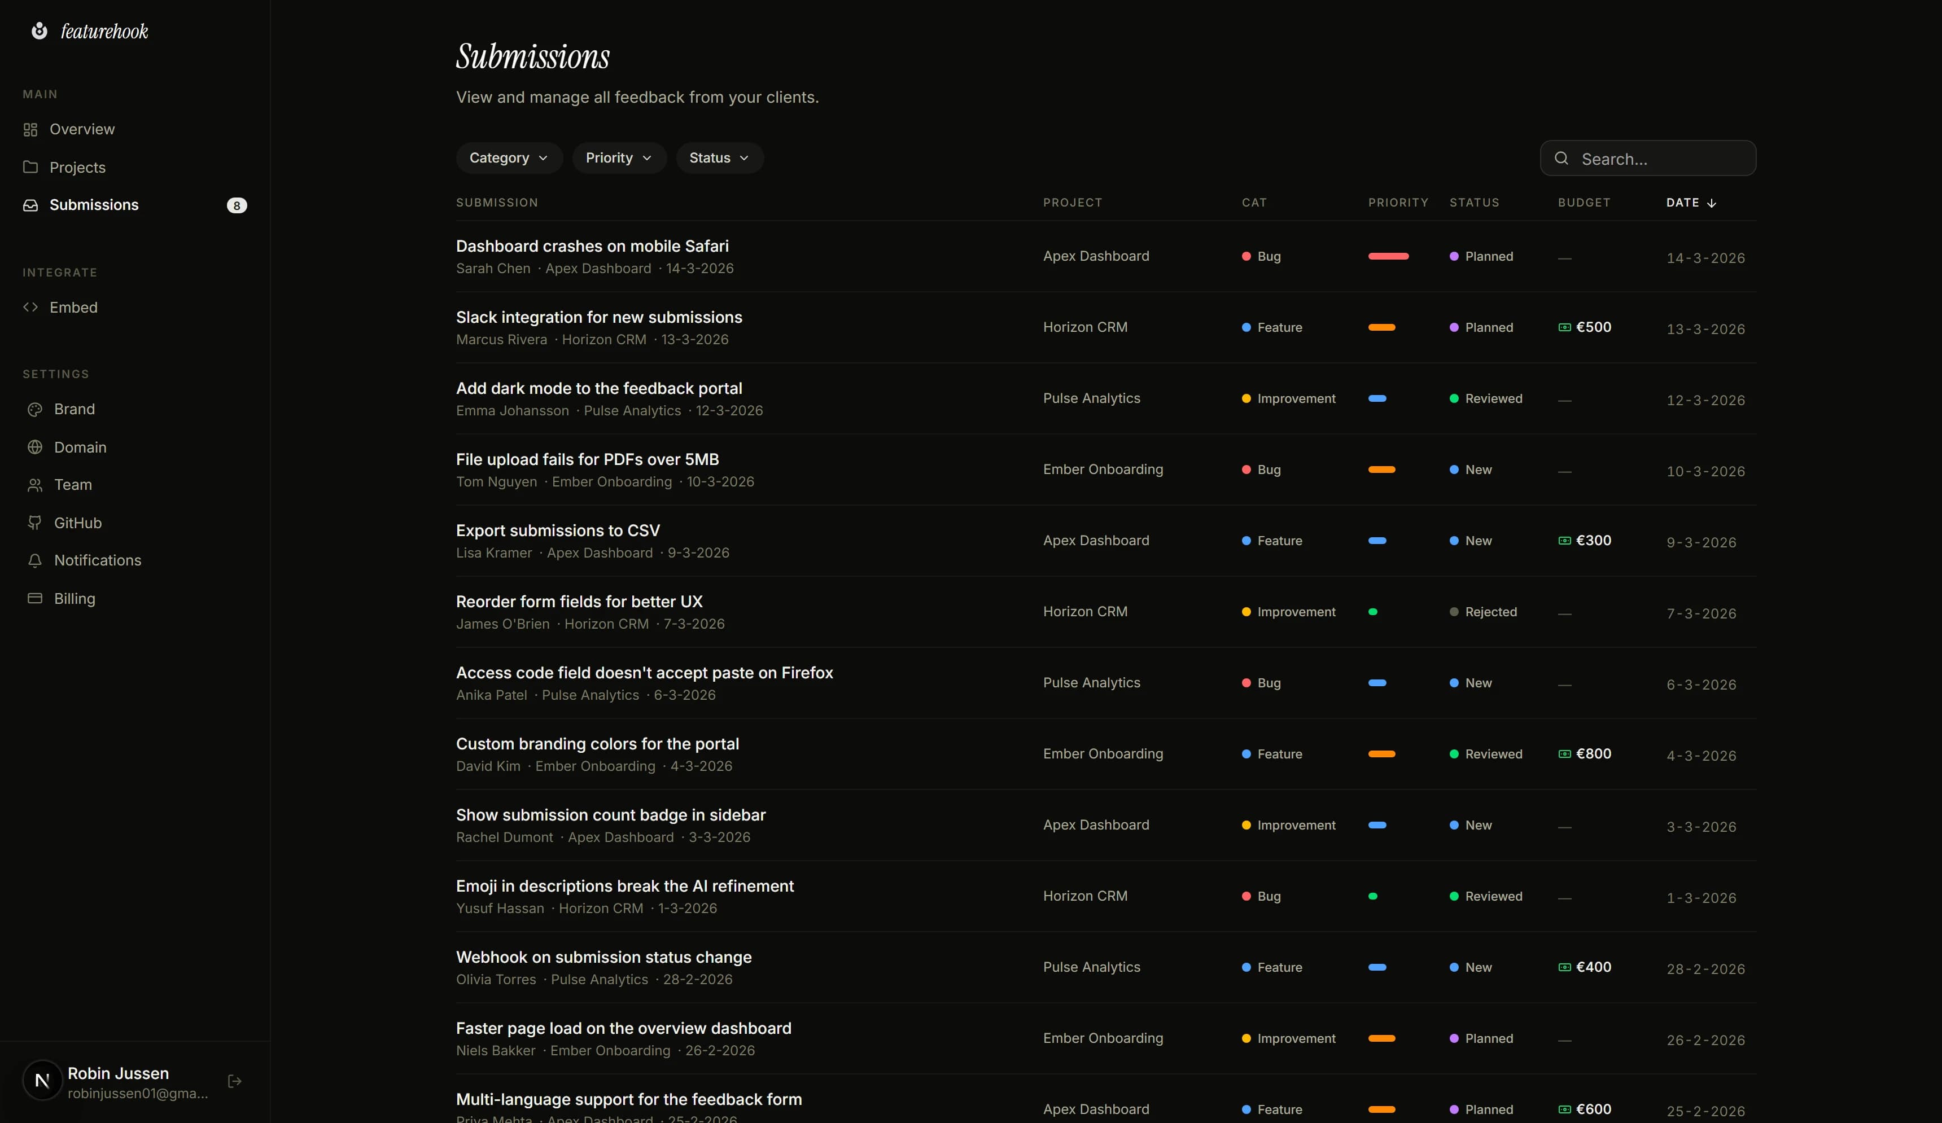The image size is (1942, 1123).
Task: Open submission Dashboard crashes on mobile Safari
Action: pyautogui.click(x=592, y=245)
